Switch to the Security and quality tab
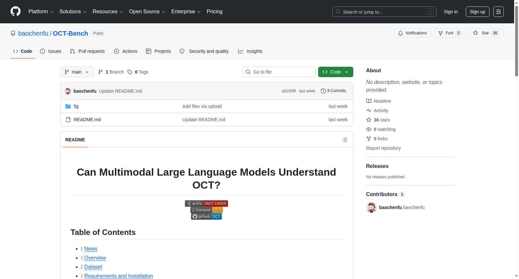This screenshot has height=279, width=519. [204, 51]
